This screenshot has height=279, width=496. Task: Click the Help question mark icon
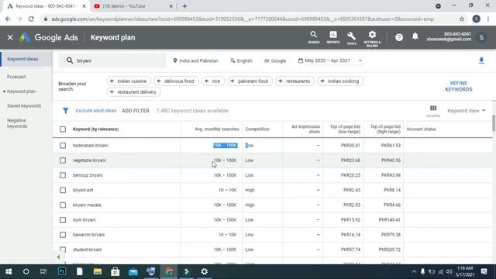coord(399,37)
